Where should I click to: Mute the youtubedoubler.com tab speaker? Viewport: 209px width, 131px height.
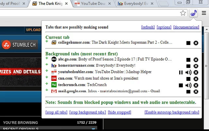pyautogui.click(x=188, y=72)
